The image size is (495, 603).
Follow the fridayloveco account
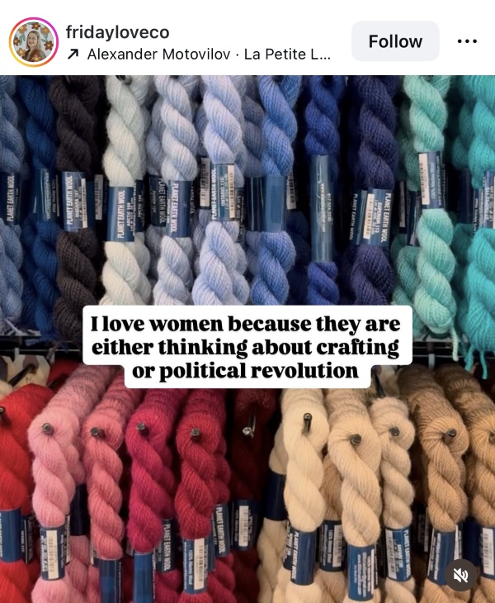click(395, 41)
